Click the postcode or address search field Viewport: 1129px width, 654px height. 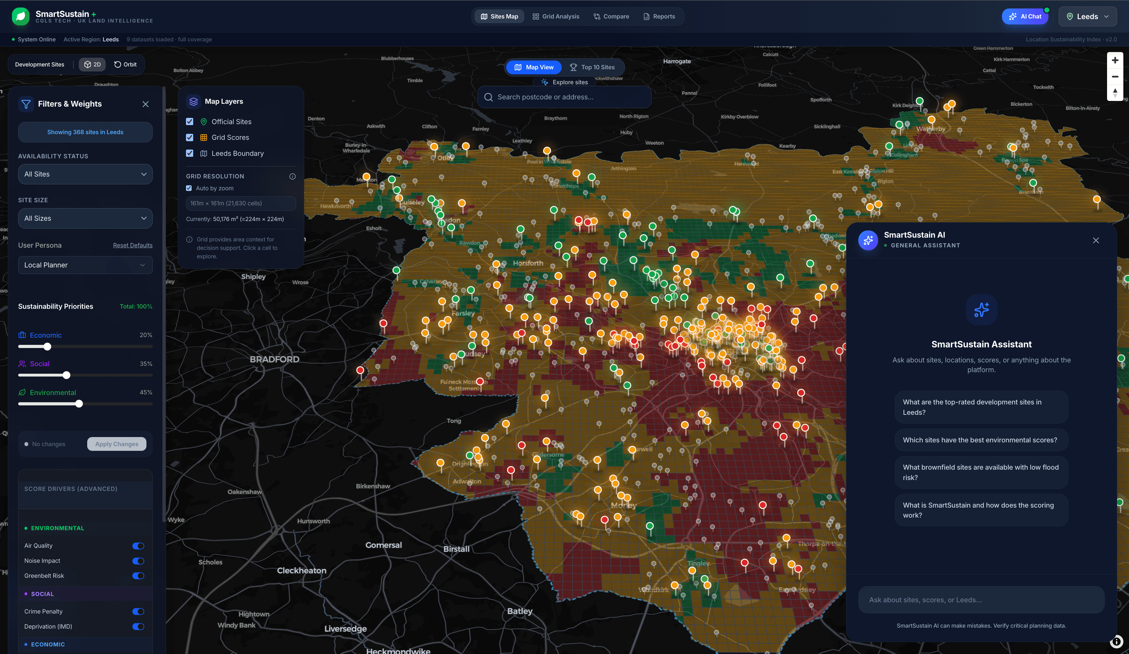tap(564, 97)
